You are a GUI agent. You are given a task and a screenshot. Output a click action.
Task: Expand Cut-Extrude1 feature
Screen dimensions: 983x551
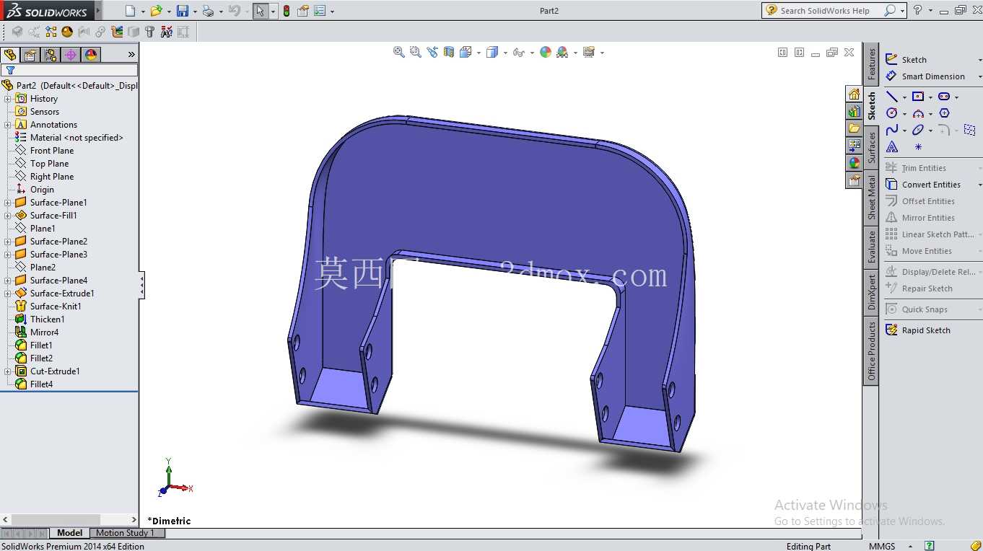[8, 371]
